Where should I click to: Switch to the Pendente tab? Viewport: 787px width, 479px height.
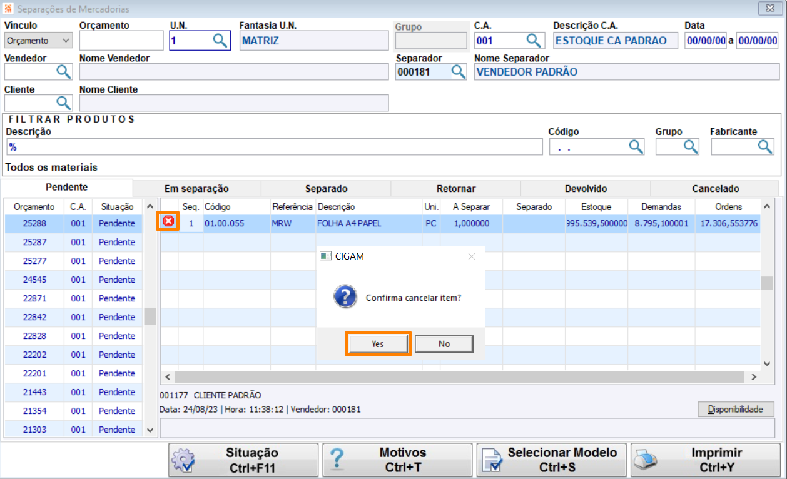click(67, 188)
